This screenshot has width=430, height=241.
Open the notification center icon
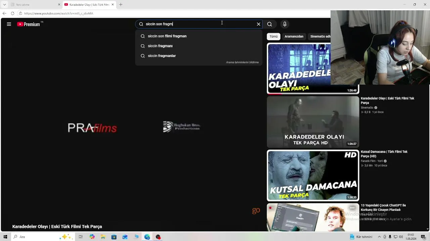[x=423, y=237]
